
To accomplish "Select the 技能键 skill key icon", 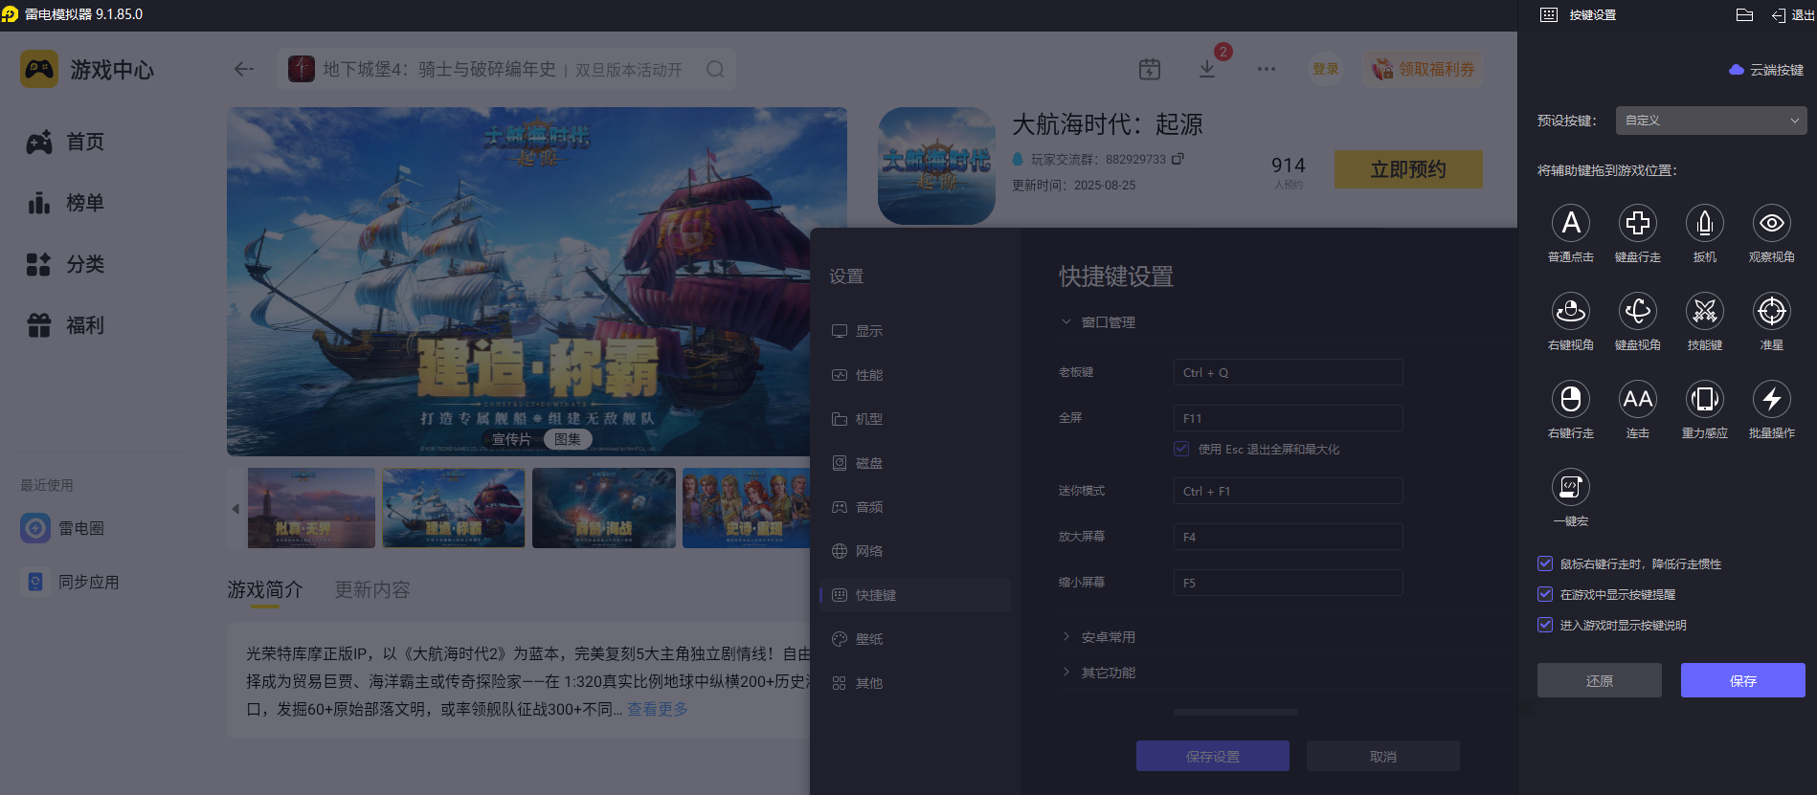I will (1704, 312).
